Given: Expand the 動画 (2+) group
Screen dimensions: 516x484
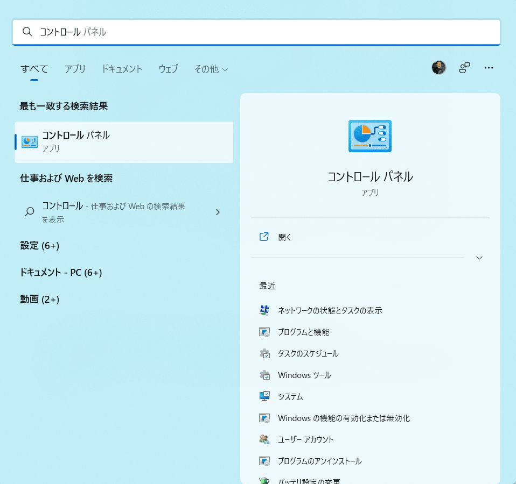Looking at the screenshot, I should click(40, 300).
